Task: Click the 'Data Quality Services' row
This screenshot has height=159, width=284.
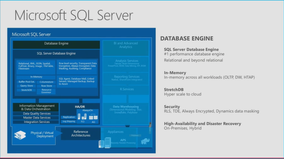Action: tap(36, 114)
